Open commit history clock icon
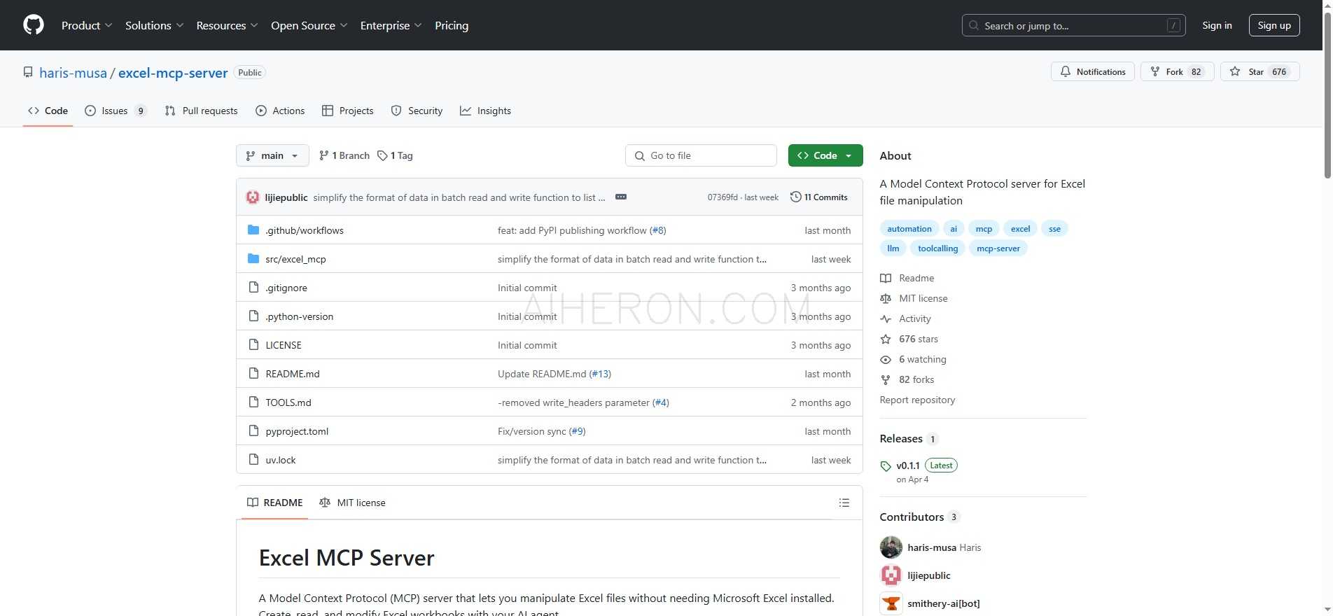This screenshot has width=1333, height=616. (796, 197)
